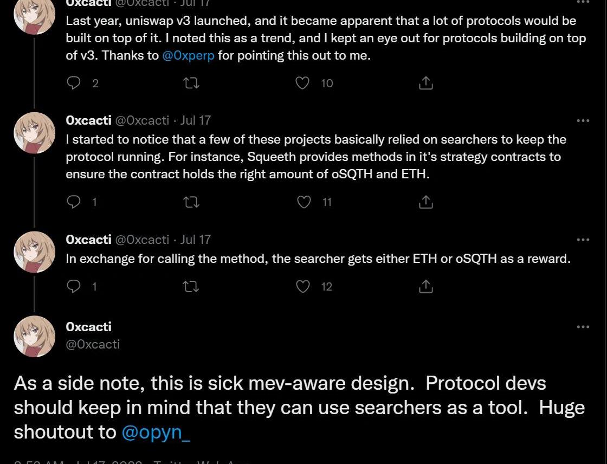
Task: Share the Squeeth strategy contracts tweet
Action: point(426,202)
